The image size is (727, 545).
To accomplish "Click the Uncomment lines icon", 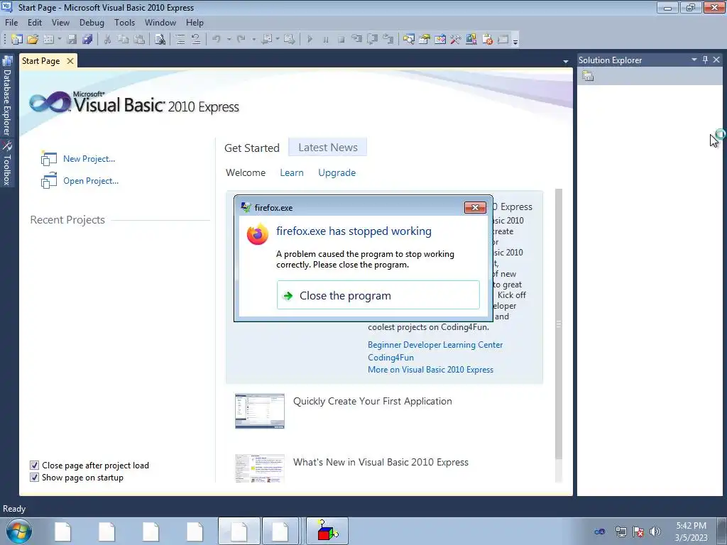I will click(x=196, y=40).
